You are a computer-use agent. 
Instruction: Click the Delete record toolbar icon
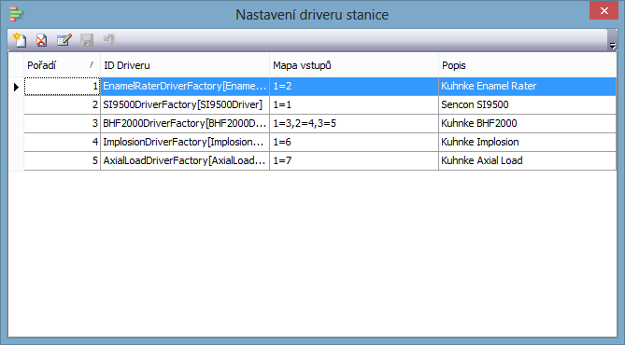[41, 40]
